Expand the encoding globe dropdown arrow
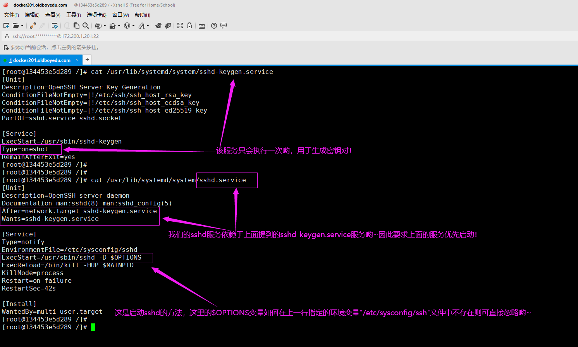This screenshot has height=347, width=578. pyautogui.click(x=133, y=26)
